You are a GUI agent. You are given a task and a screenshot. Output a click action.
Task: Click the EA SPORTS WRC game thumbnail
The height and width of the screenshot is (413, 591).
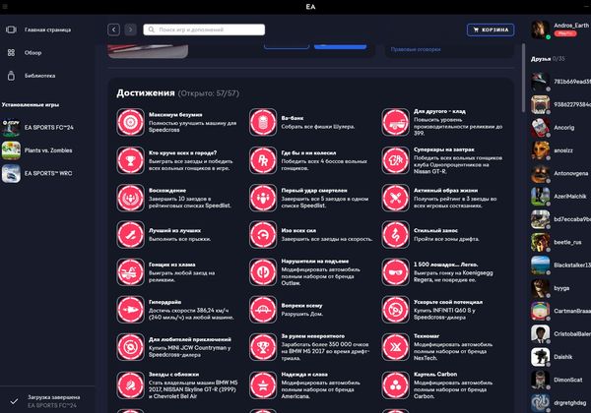pos(11,173)
